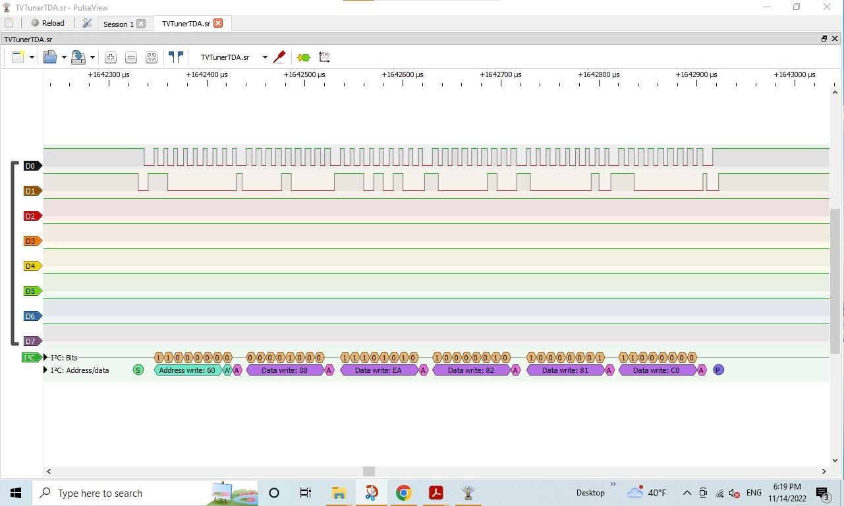Open the math signal generator icon
The height and width of the screenshot is (506, 844).
324,57
